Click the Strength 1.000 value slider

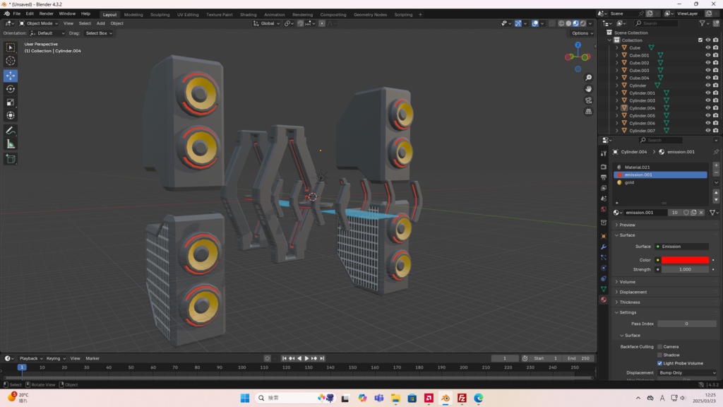[685, 269]
